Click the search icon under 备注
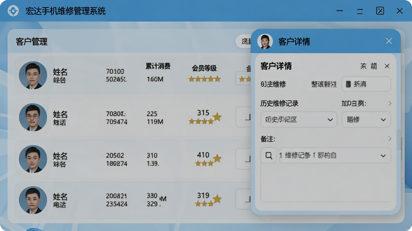This screenshot has height=231, width=412. point(268,156)
